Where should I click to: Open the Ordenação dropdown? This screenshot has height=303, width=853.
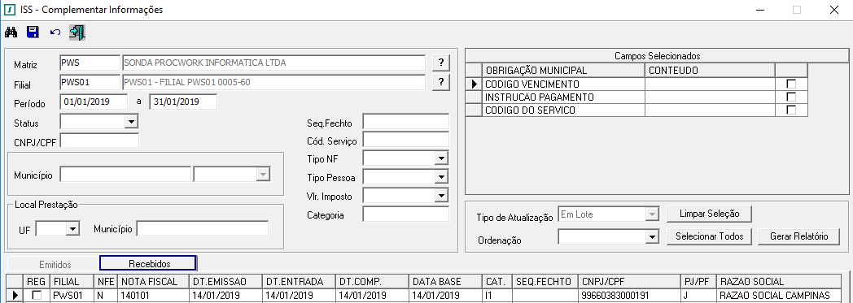(652, 236)
